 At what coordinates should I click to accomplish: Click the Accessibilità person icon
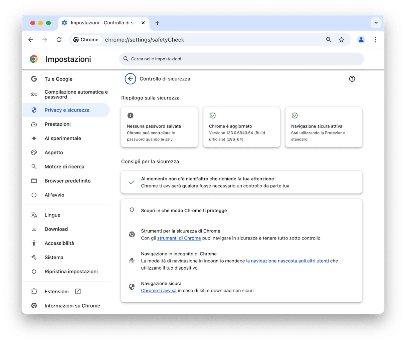tap(34, 243)
